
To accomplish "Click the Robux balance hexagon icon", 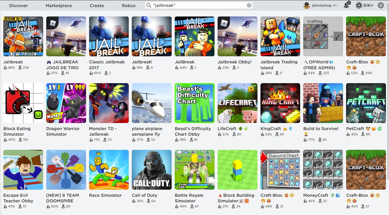I will tap(359, 5).
